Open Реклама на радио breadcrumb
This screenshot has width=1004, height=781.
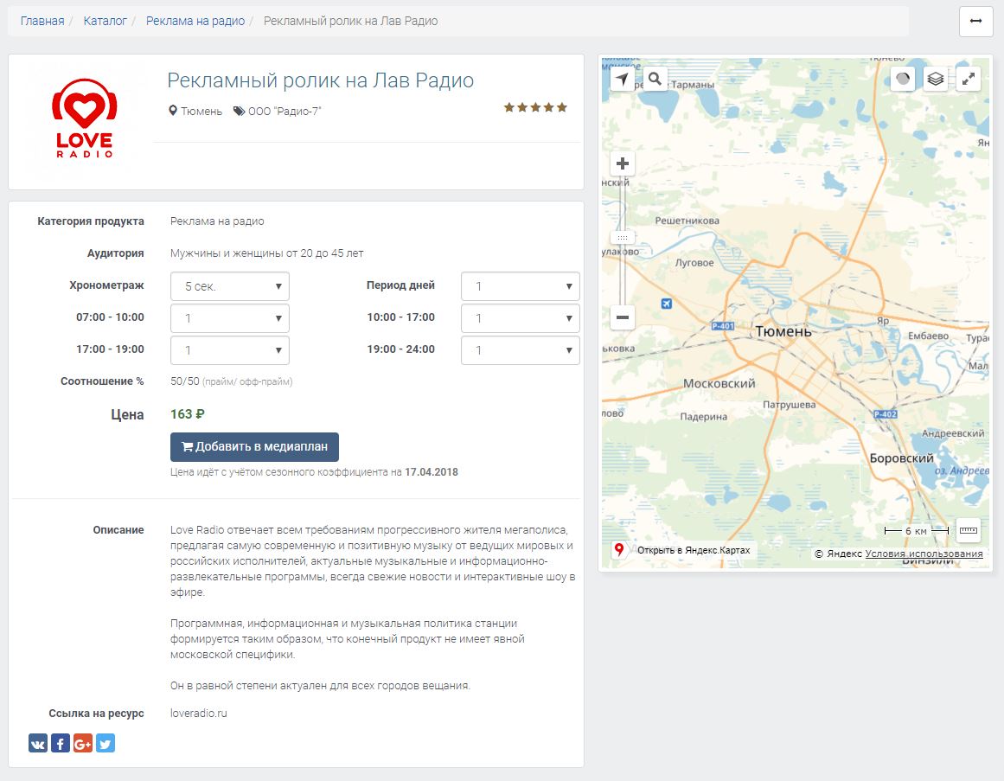tap(195, 21)
